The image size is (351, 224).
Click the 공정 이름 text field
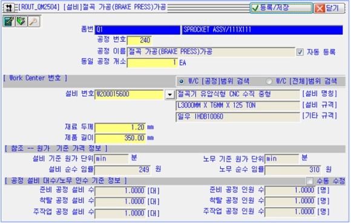click(211, 52)
